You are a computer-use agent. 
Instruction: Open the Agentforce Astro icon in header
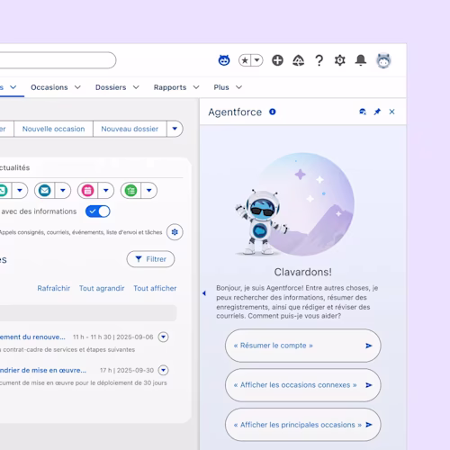tap(224, 60)
